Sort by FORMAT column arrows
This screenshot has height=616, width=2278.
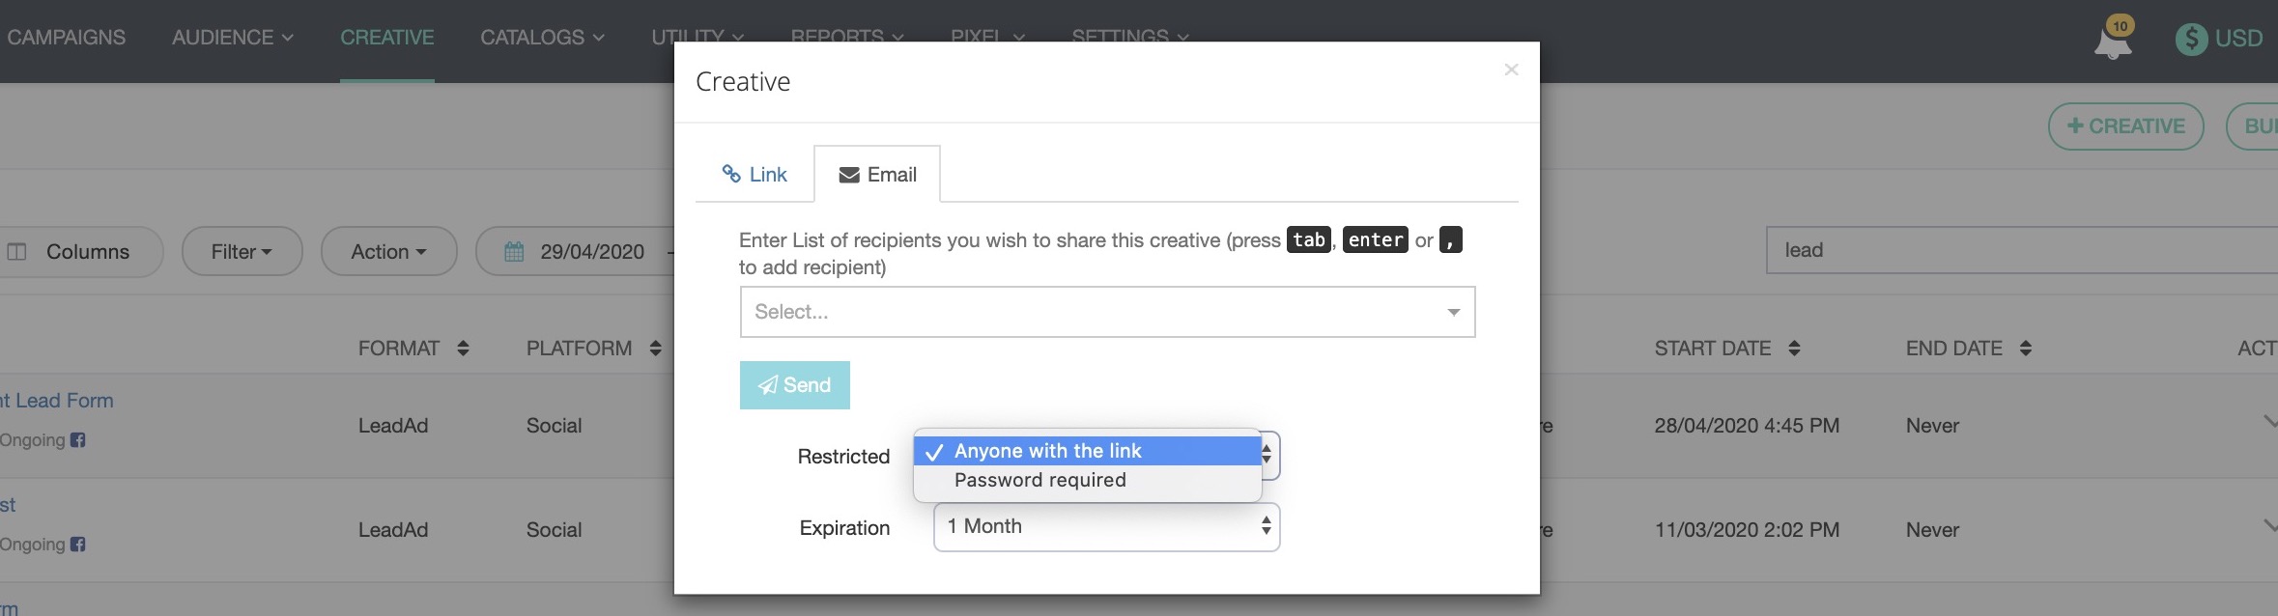tap(463, 349)
